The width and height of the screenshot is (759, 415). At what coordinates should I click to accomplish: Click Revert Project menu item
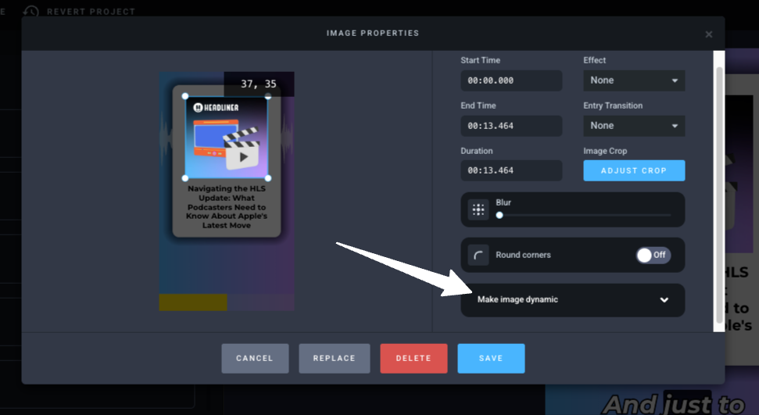tap(90, 12)
